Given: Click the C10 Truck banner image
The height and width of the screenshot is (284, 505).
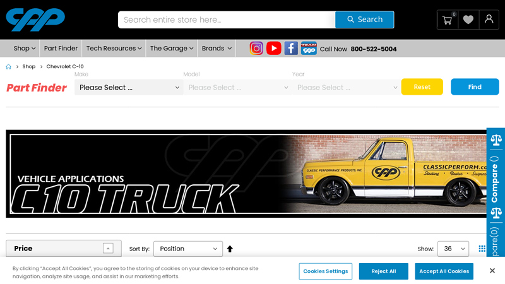Looking at the screenshot, I should coord(246,174).
